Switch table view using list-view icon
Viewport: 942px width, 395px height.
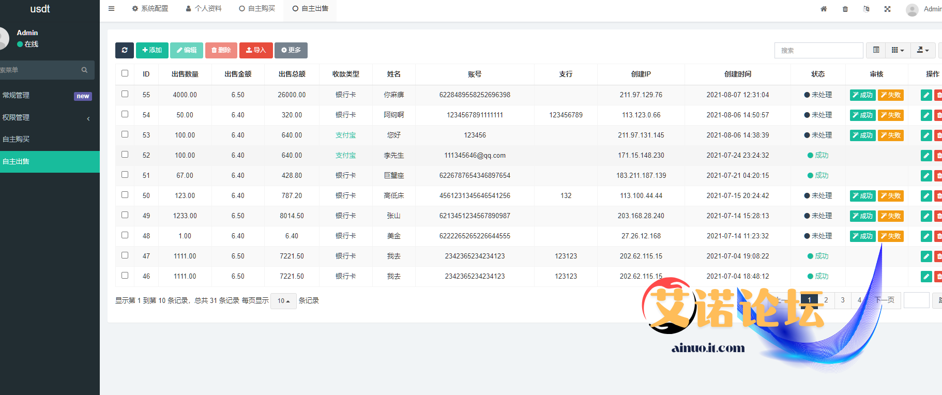[876, 50]
